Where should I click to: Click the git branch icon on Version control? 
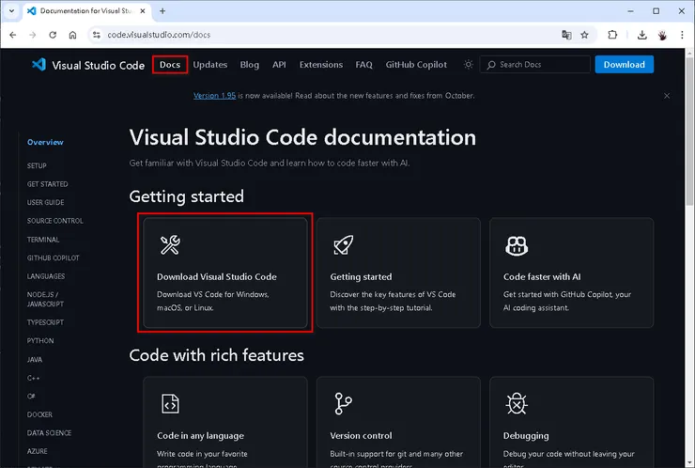(x=343, y=404)
